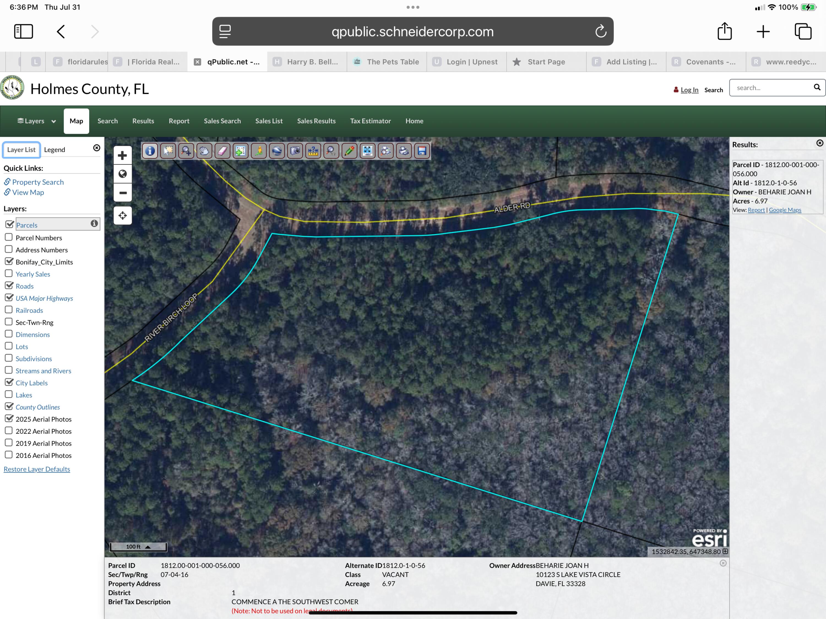
Task: Switch to the Legend tab
Action: [55, 150]
